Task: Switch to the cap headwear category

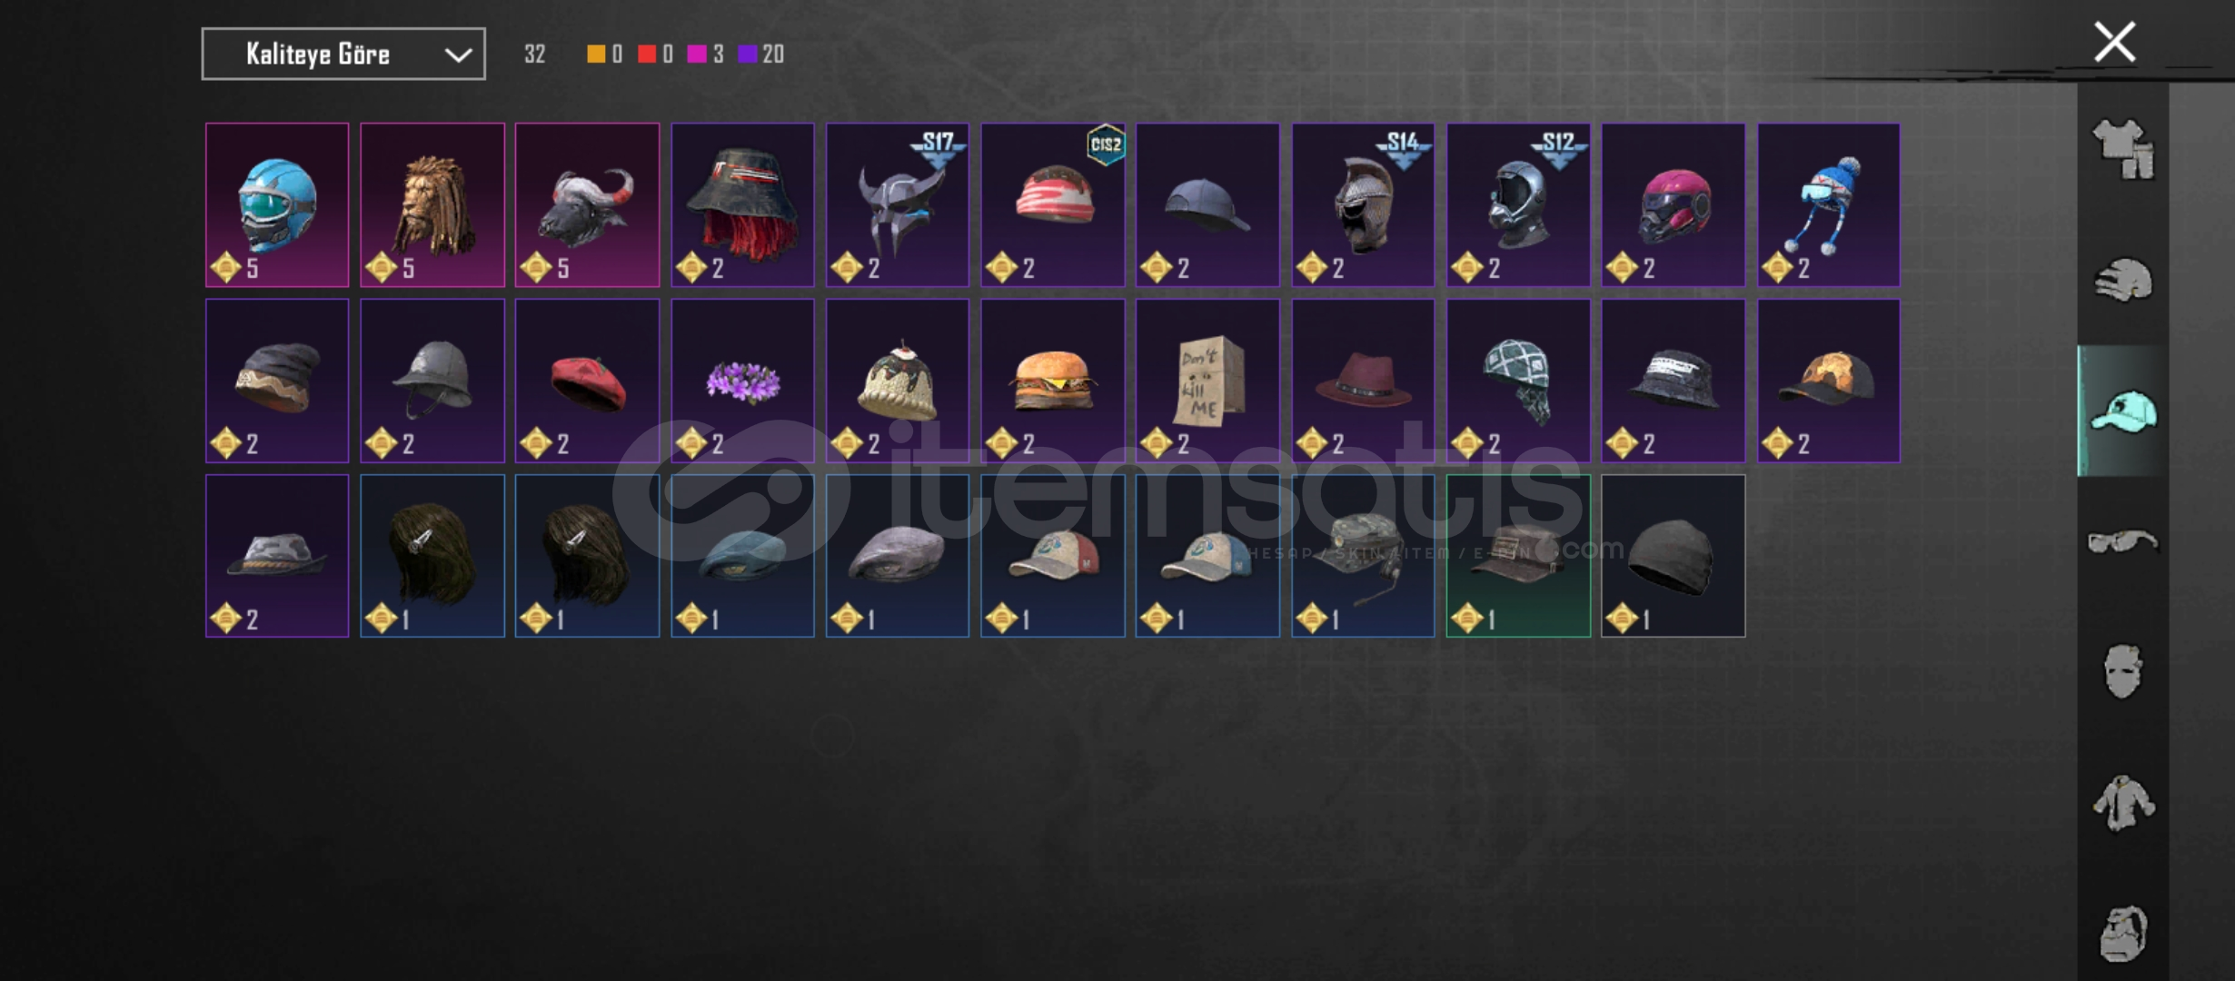Action: 2123,411
